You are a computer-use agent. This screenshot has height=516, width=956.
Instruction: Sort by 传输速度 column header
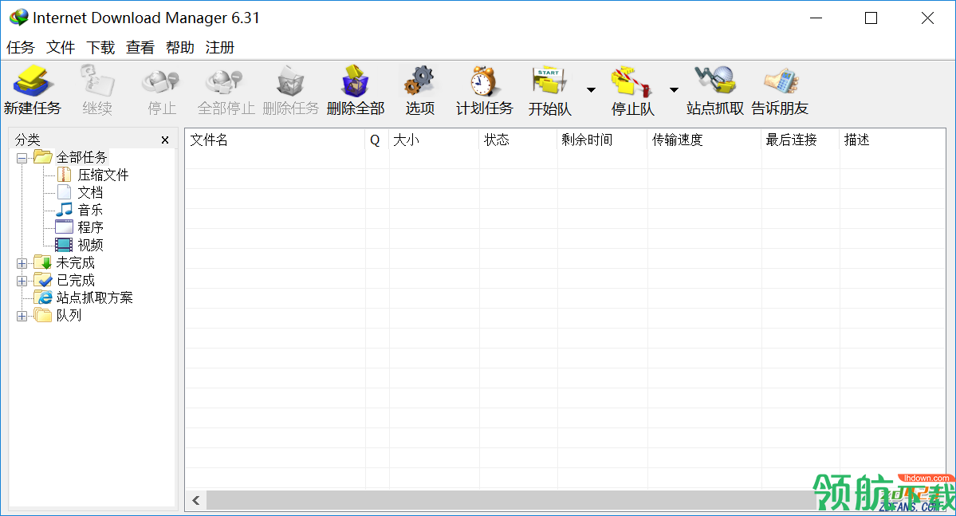tap(704, 140)
